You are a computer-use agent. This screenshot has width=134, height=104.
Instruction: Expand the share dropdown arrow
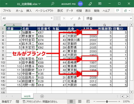pyautogui.click(x=129, y=11)
